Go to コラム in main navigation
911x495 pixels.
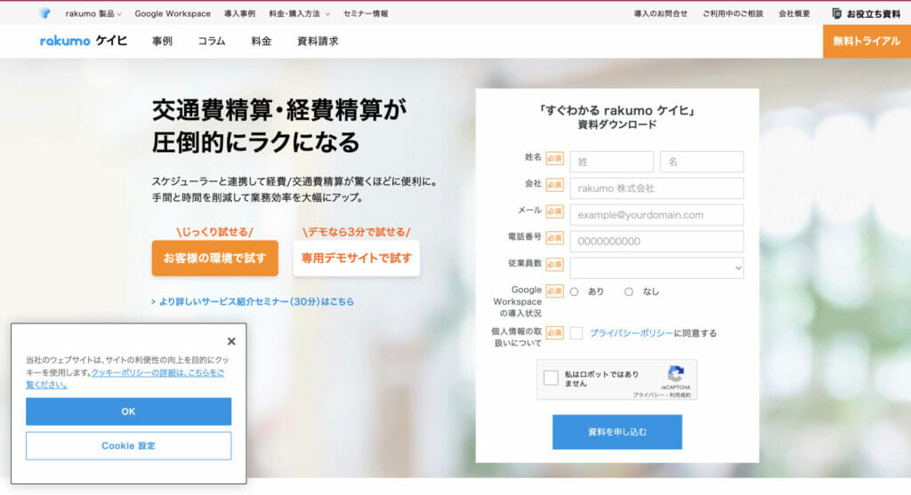click(212, 41)
